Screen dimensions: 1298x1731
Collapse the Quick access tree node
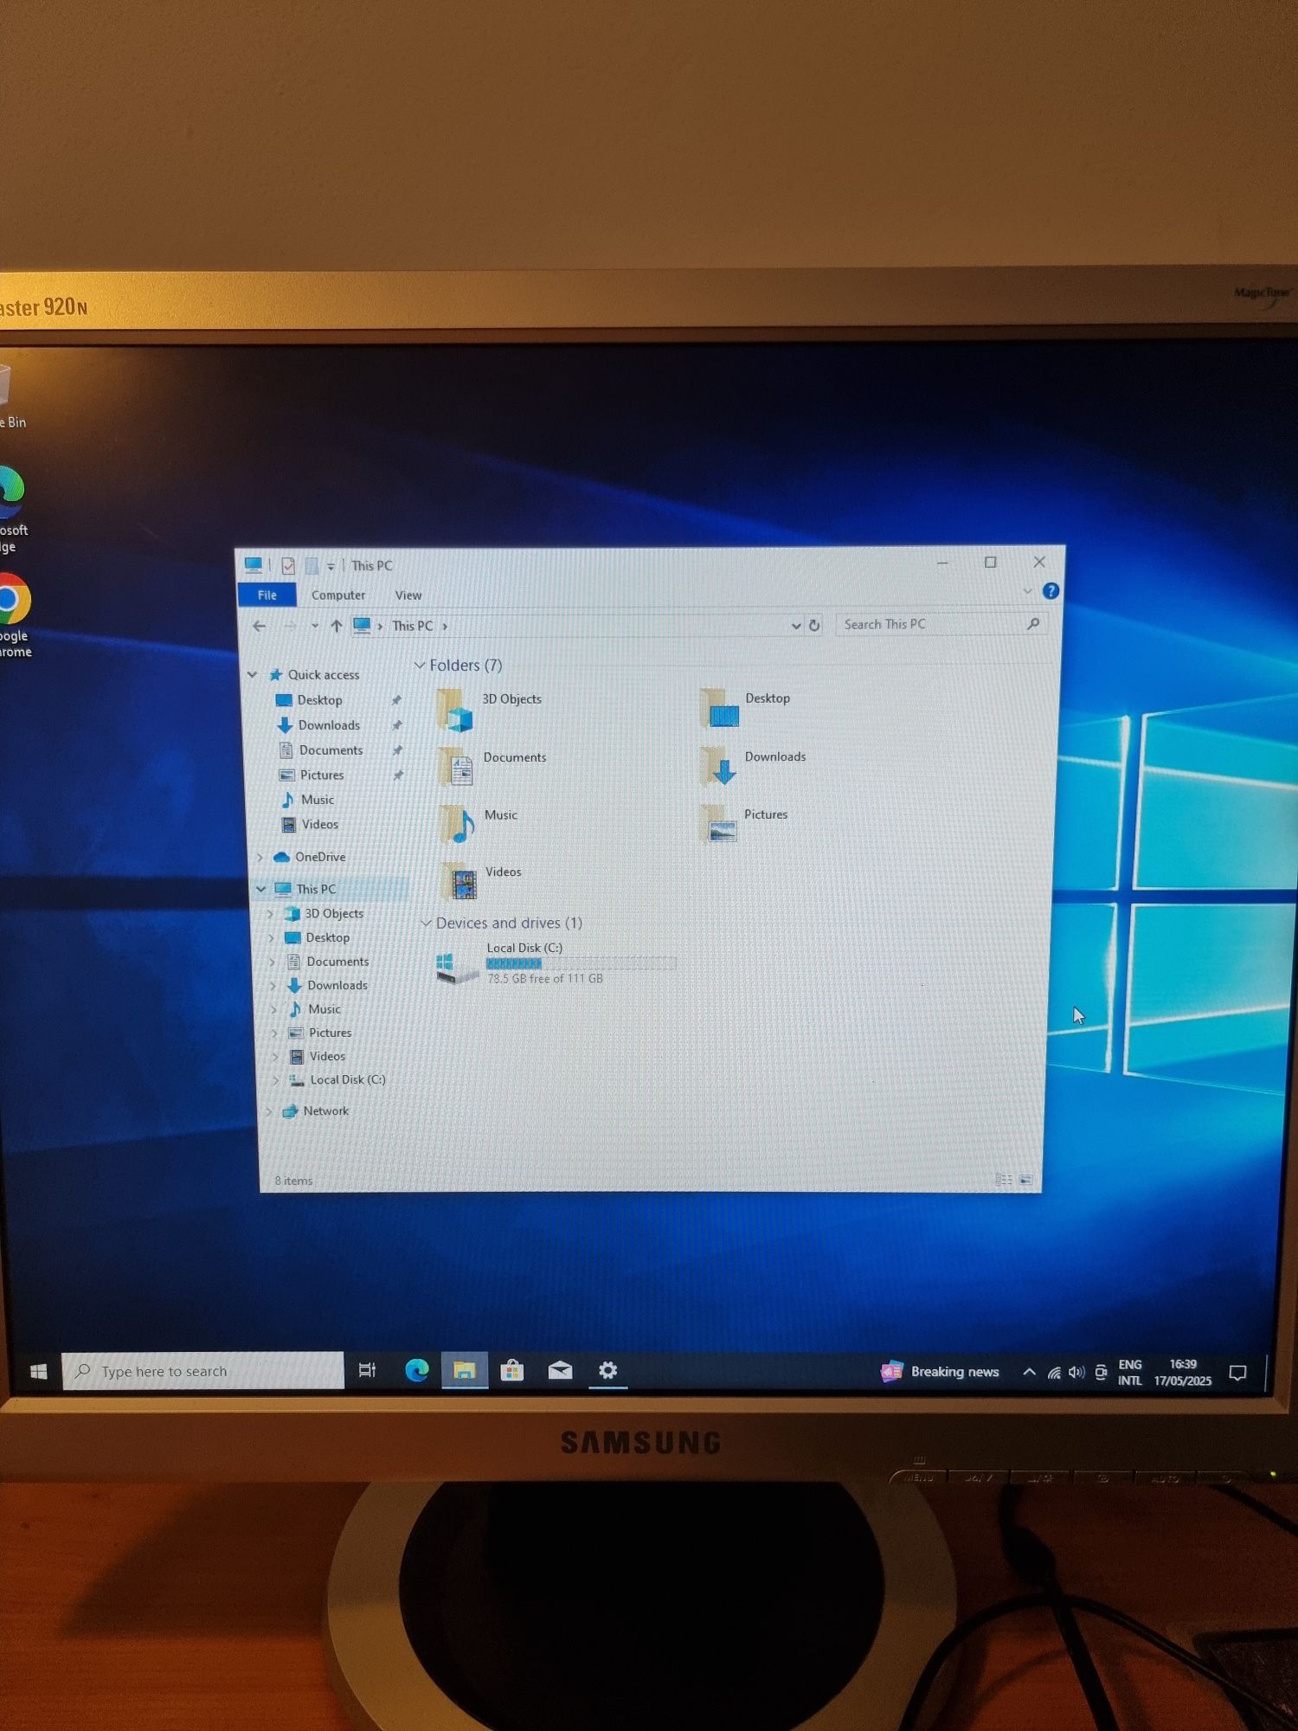253,674
